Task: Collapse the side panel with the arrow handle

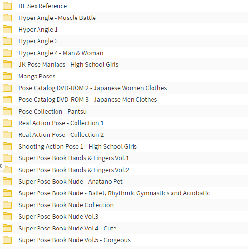Action: point(1,166)
